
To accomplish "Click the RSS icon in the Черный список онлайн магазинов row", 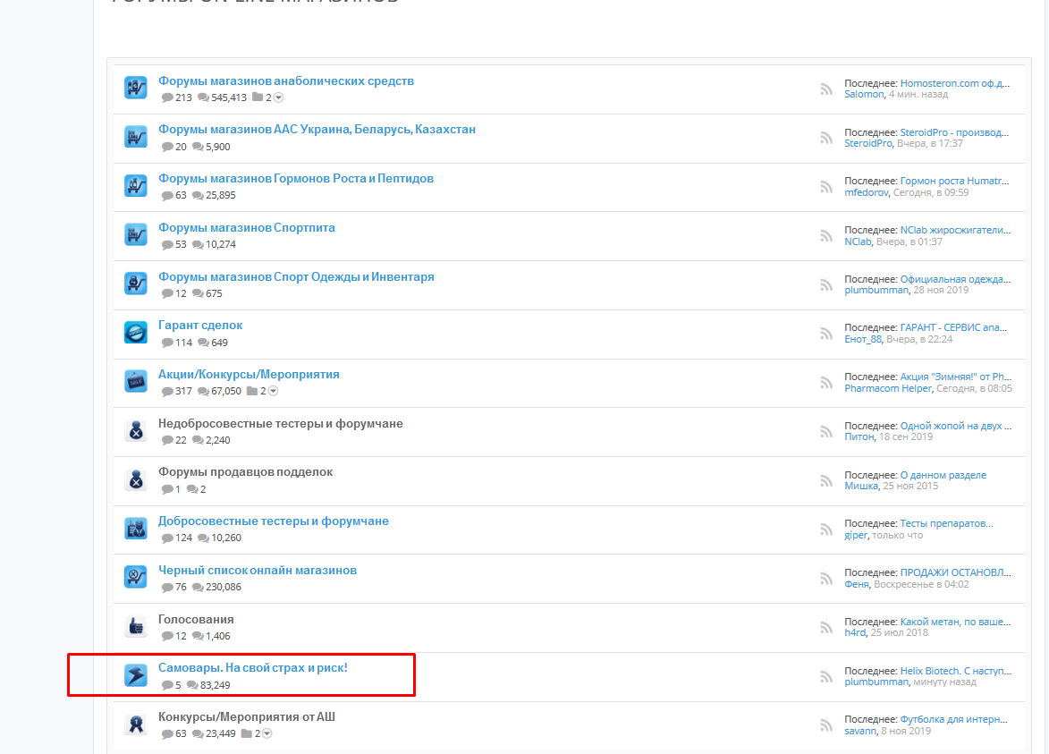I will (x=826, y=579).
